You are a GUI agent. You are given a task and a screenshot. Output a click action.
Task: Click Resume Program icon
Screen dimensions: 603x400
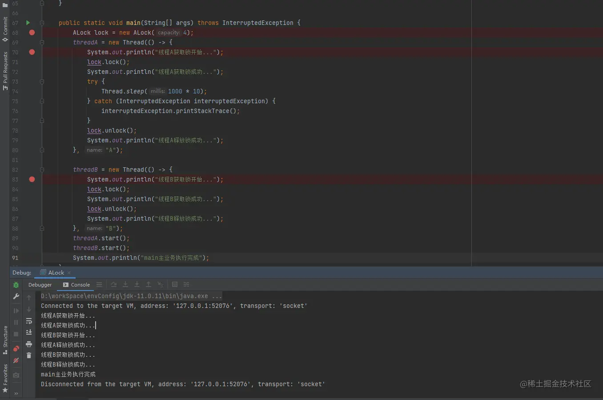16,311
